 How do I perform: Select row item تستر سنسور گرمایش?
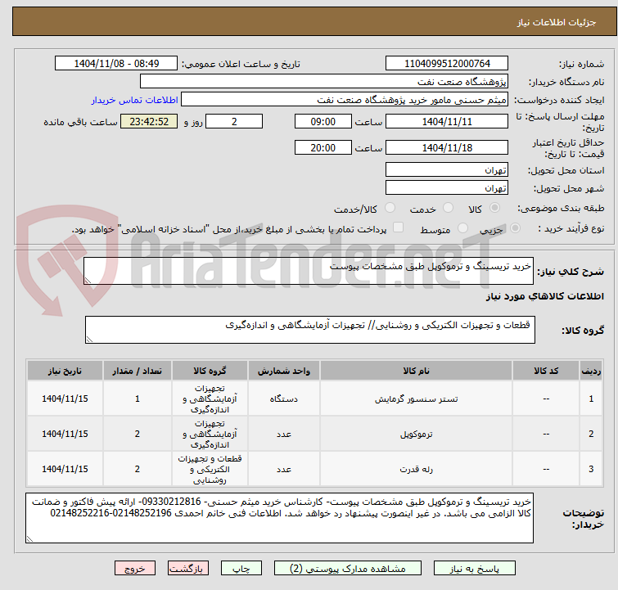pyautogui.click(x=416, y=399)
